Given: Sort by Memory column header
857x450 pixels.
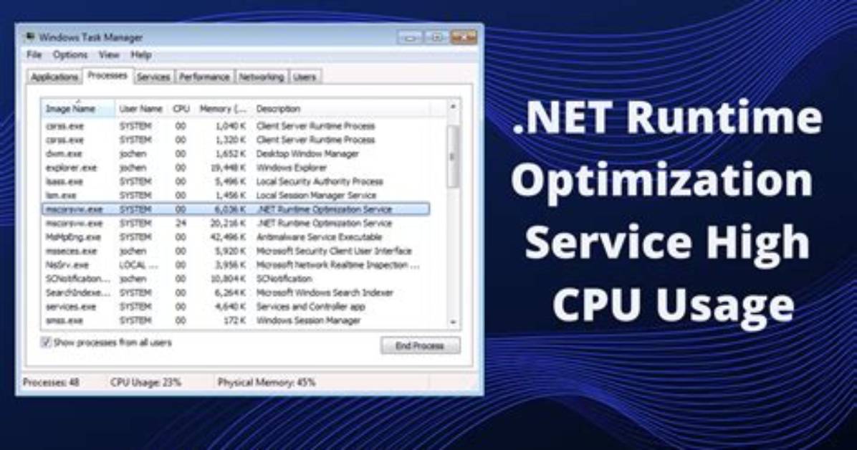Looking at the screenshot, I should click(x=223, y=109).
